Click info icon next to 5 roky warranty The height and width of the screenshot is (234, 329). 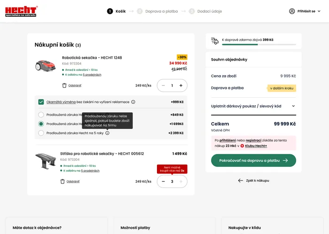[107, 133]
